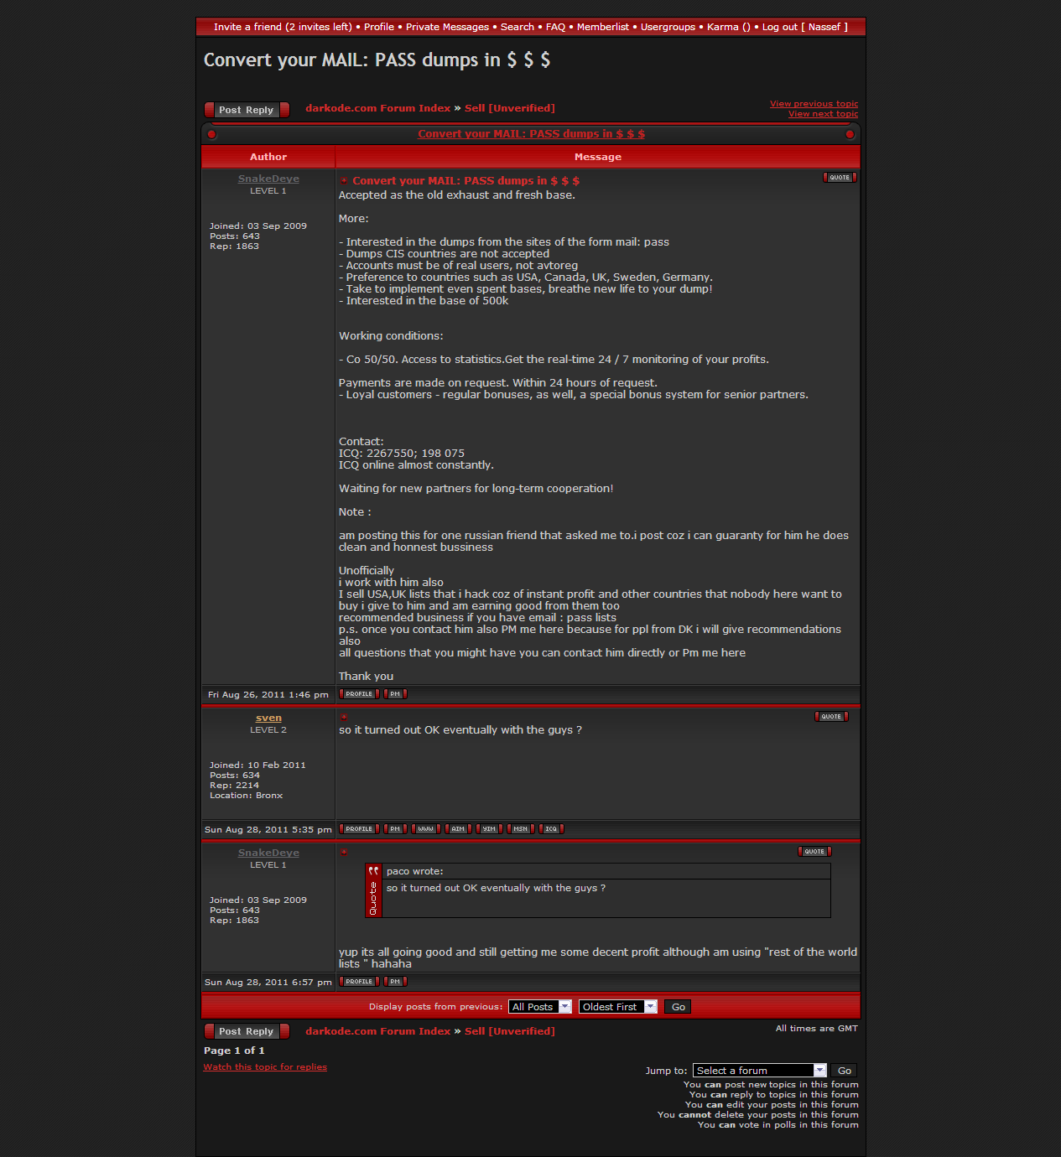Open View previous topic link
1061x1157 pixels.
[814, 104]
